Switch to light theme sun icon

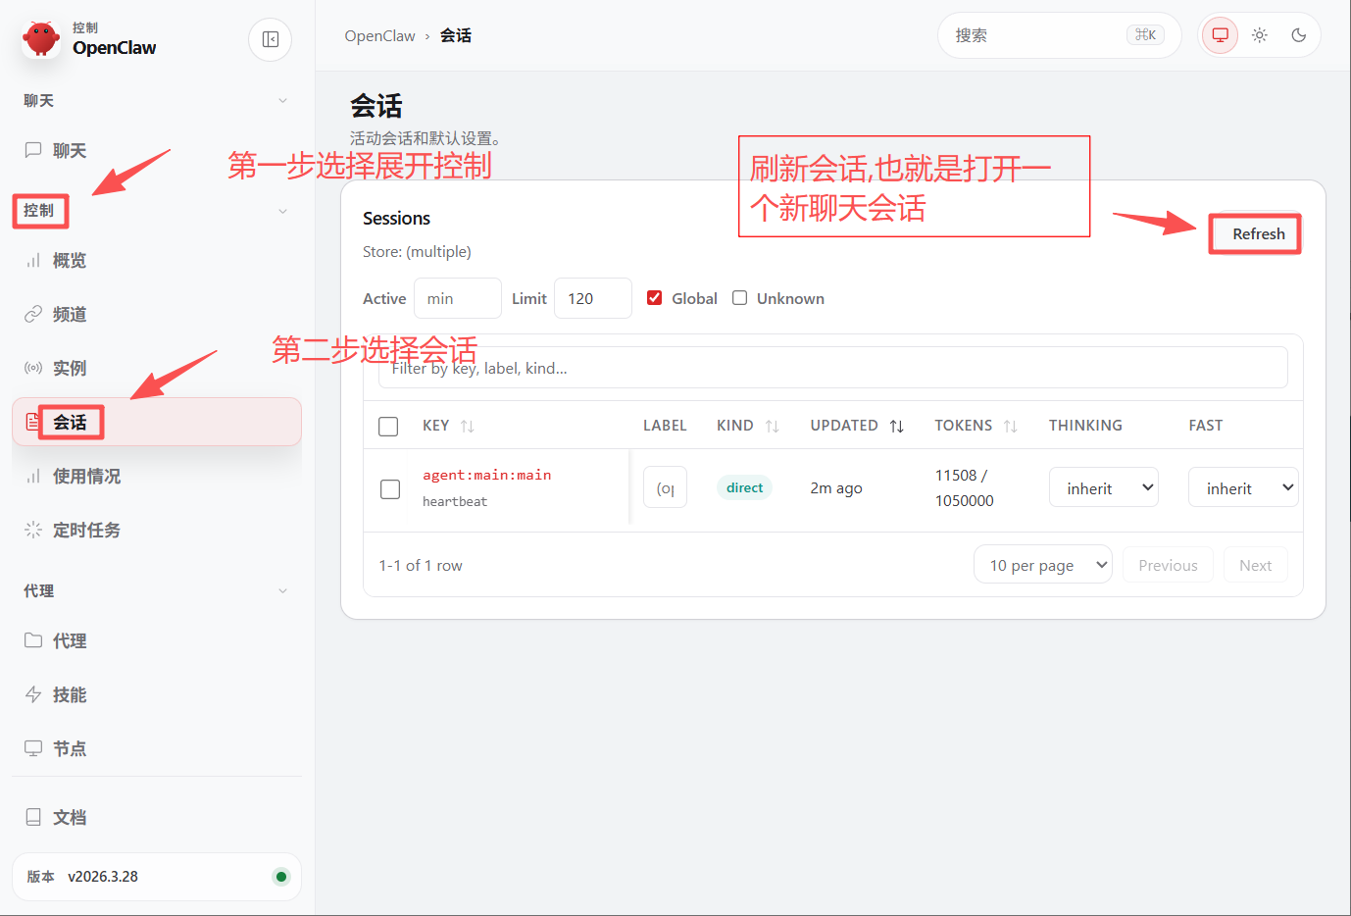pos(1260,35)
